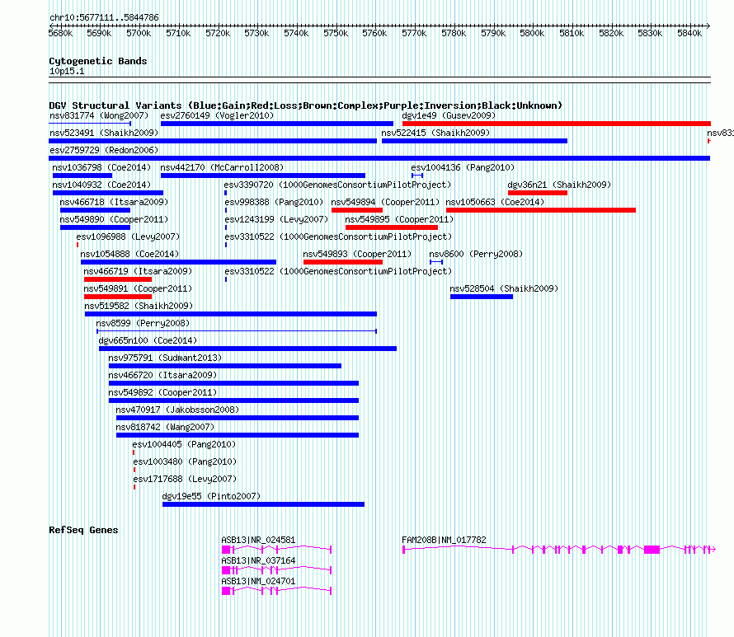This screenshot has height=637, width=734.
Task: Select the nsv1054888 (Coe2014) label
Action: pos(129,254)
